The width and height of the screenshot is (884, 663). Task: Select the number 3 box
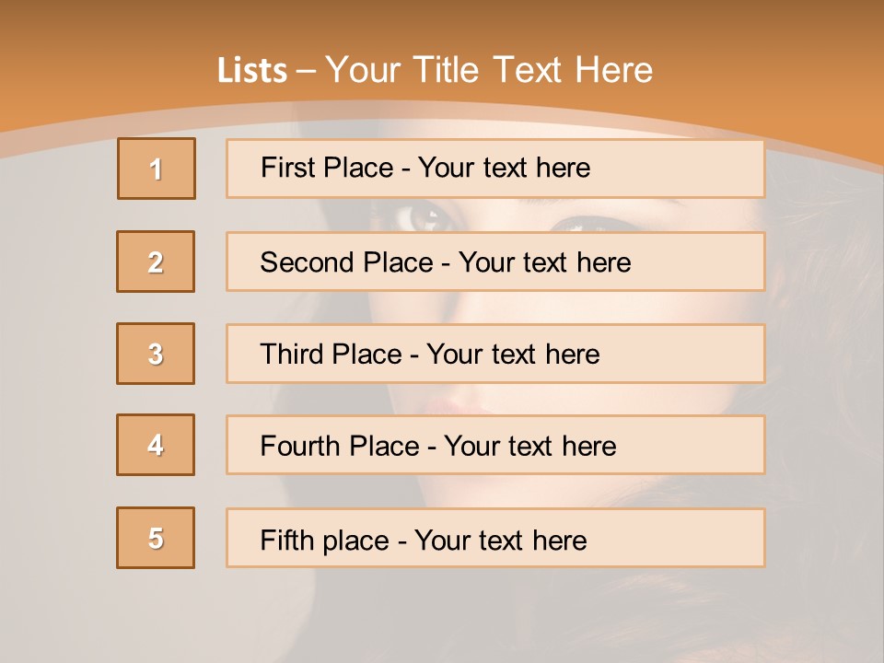click(156, 354)
